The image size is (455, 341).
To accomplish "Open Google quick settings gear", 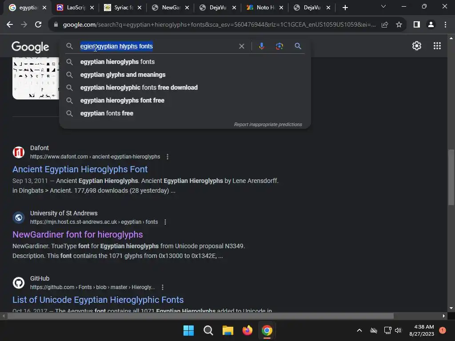I will point(417,46).
